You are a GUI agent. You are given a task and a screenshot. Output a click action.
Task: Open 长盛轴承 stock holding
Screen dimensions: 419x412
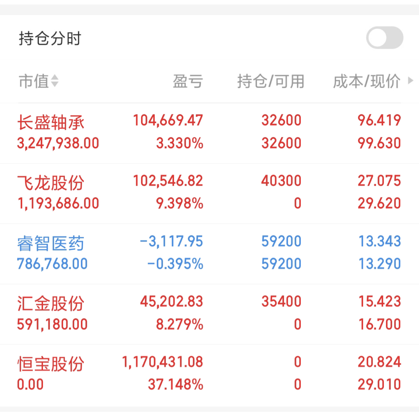(209, 133)
